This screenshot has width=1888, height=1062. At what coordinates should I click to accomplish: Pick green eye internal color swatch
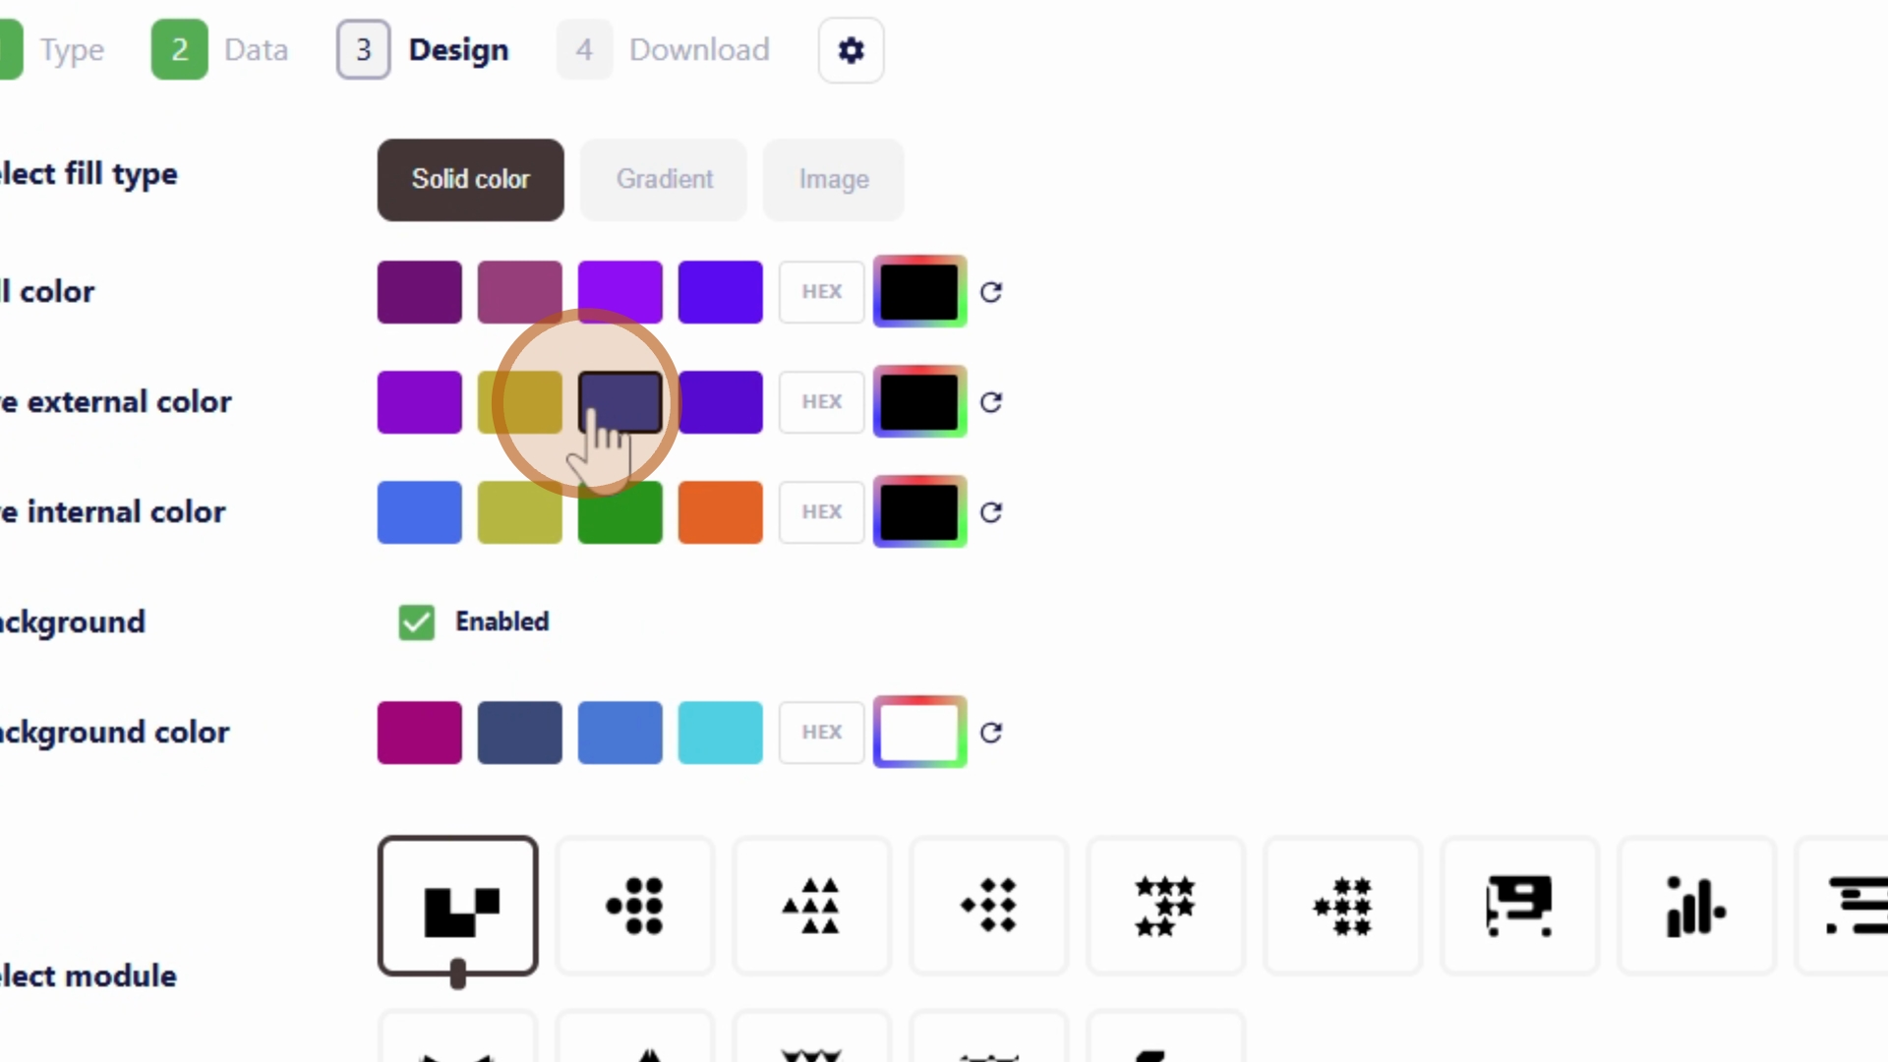(620, 512)
